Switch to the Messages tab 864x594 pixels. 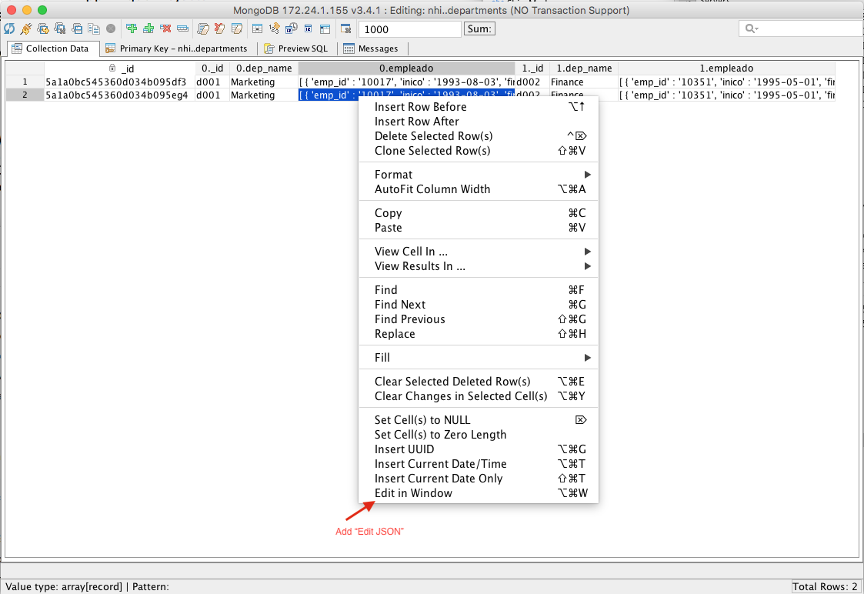[x=371, y=48]
